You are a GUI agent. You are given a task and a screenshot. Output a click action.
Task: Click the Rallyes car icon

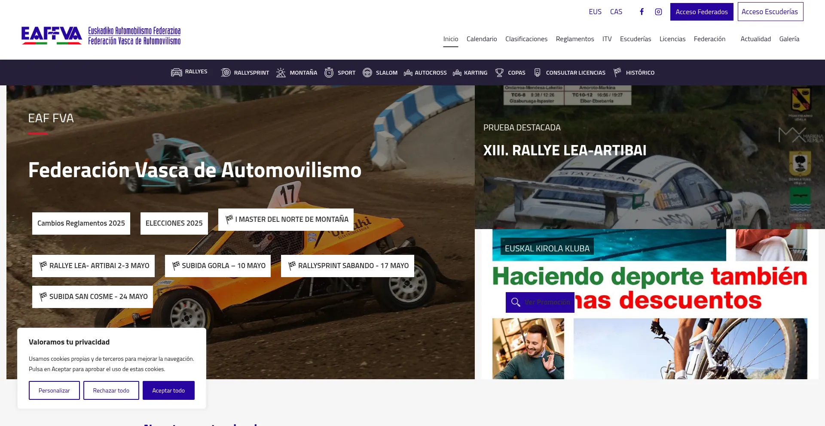(x=176, y=72)
